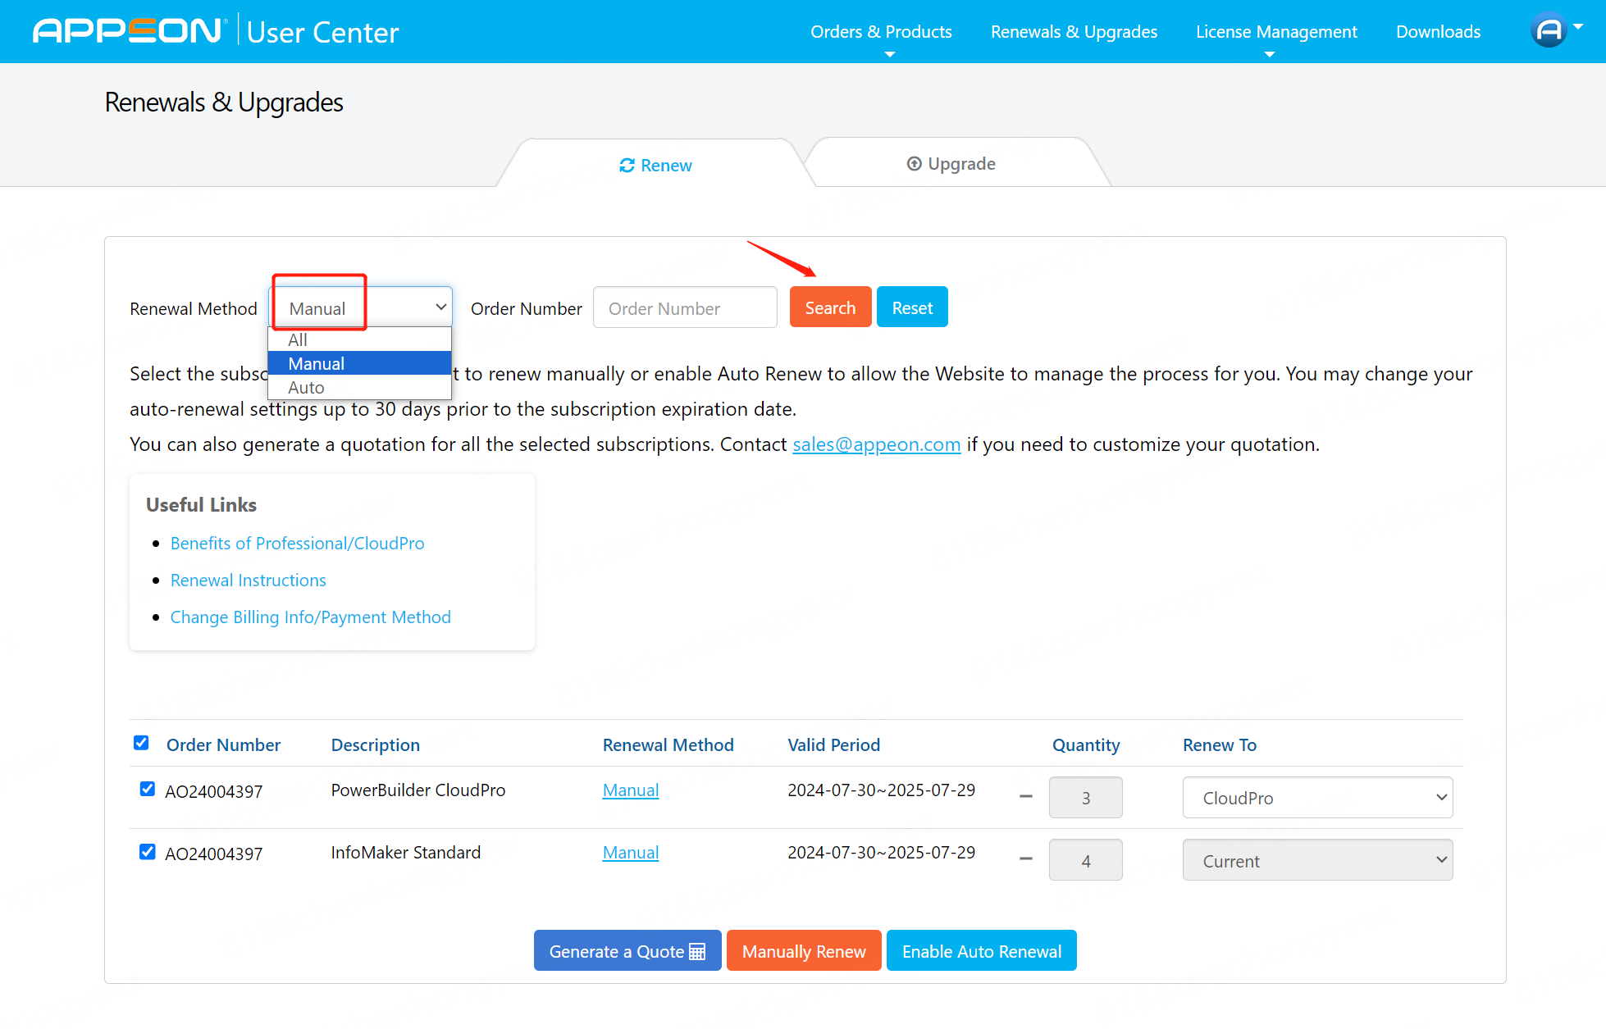Viewport: 1606px width, 1029px height.
Task: Click the quantity field showing 3
Action: [1085, 797]
